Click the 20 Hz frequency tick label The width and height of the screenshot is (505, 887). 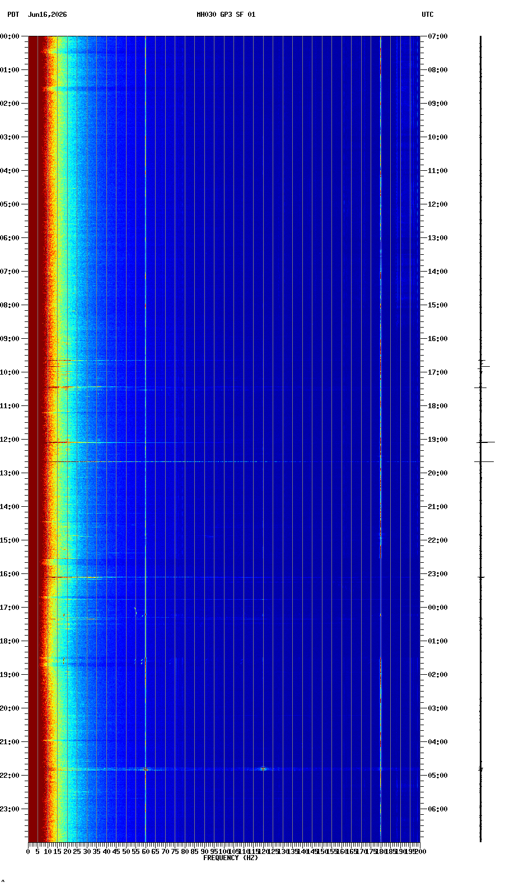tap(67, 852)
